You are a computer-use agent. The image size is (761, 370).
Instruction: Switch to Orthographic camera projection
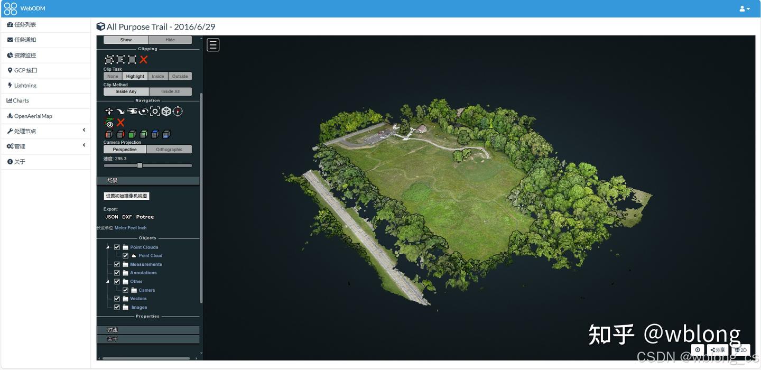[x=169, y=149]
